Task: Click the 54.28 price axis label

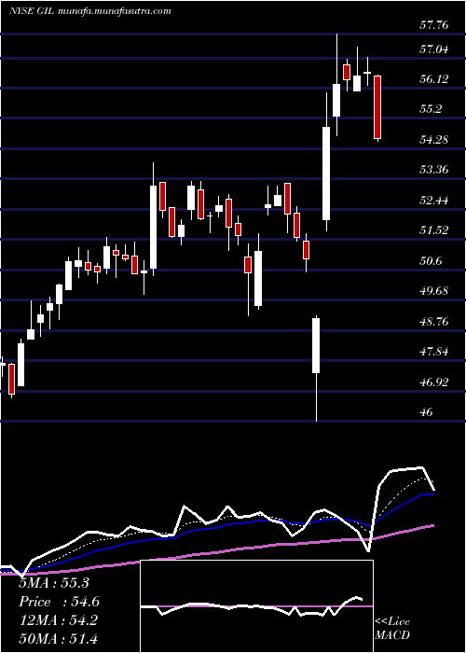Action: tap(434, 139)
